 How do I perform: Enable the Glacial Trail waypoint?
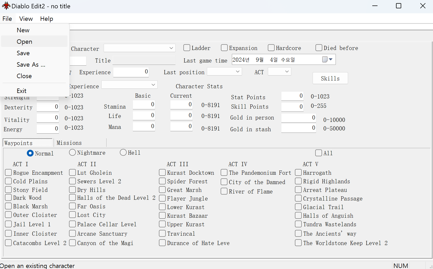298,207
